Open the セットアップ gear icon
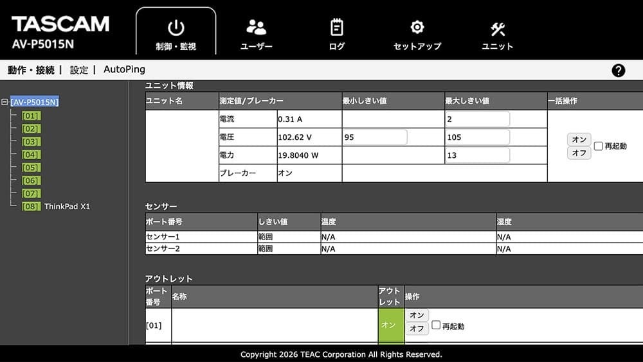The width and height of the screenshot is (643, 362). [x=417, y=28]
